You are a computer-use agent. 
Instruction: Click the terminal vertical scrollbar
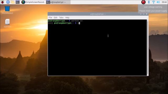click(148, 48)
